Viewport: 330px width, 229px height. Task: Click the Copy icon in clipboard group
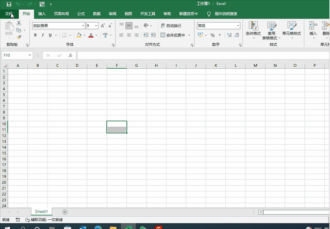tap(19, 30)
